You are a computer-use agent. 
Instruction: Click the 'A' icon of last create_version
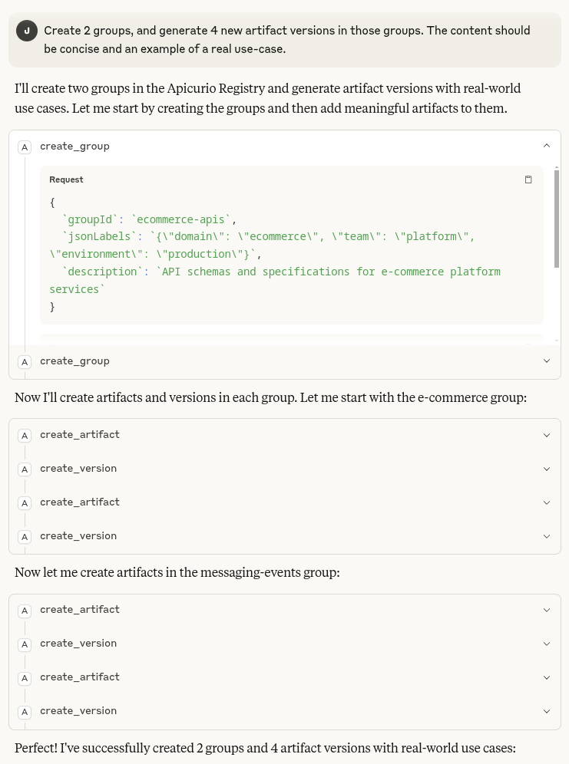tap(25, 711)
